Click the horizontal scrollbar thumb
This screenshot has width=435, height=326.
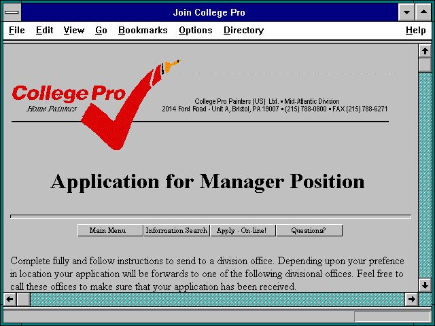coord(24,299)
